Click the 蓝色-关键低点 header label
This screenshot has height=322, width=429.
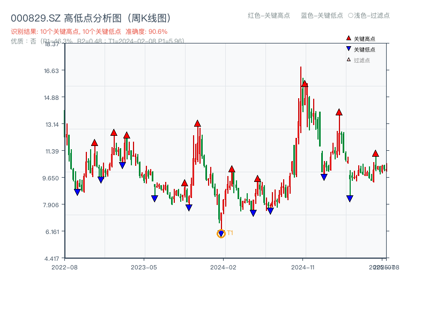pos(322,16)
